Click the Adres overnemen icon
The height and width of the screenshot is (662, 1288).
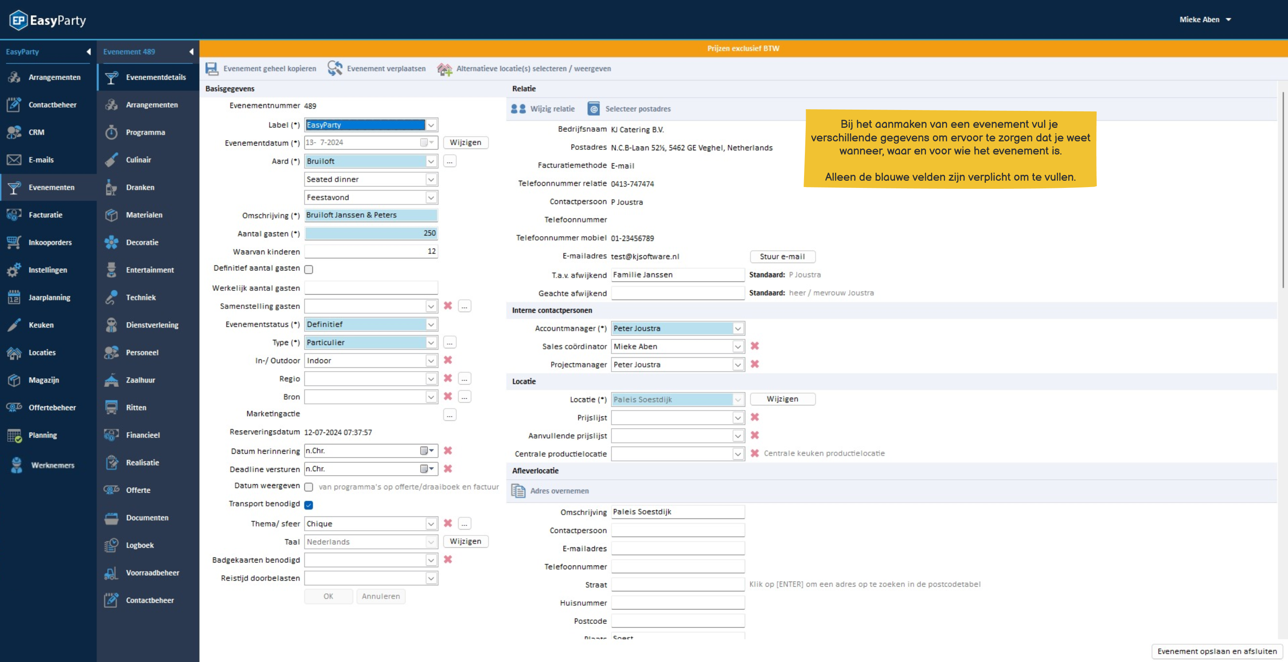tap(518, 491)
